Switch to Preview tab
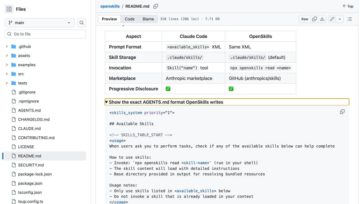Image resolution: width=363 pixels, height=204 pixels. tap(109, 19)
